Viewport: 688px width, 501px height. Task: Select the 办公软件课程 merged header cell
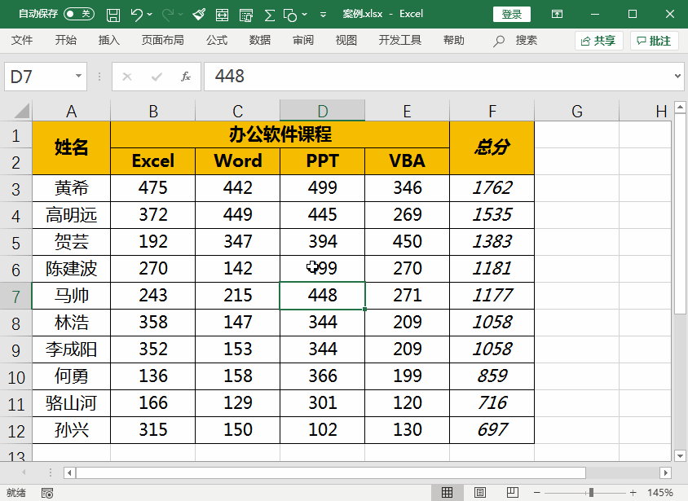[280, 134]
